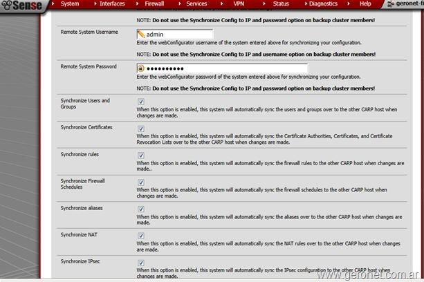This screenshot has width=424, height=282.
Task: Click the NAT rules sync description text
Action: tap(268, 246)
